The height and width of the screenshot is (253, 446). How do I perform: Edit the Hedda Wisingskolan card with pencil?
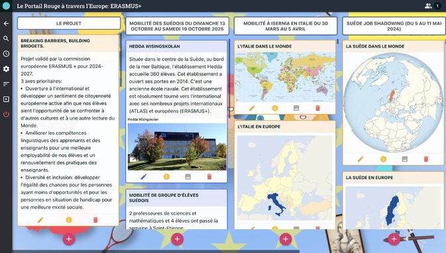[144, 176]
